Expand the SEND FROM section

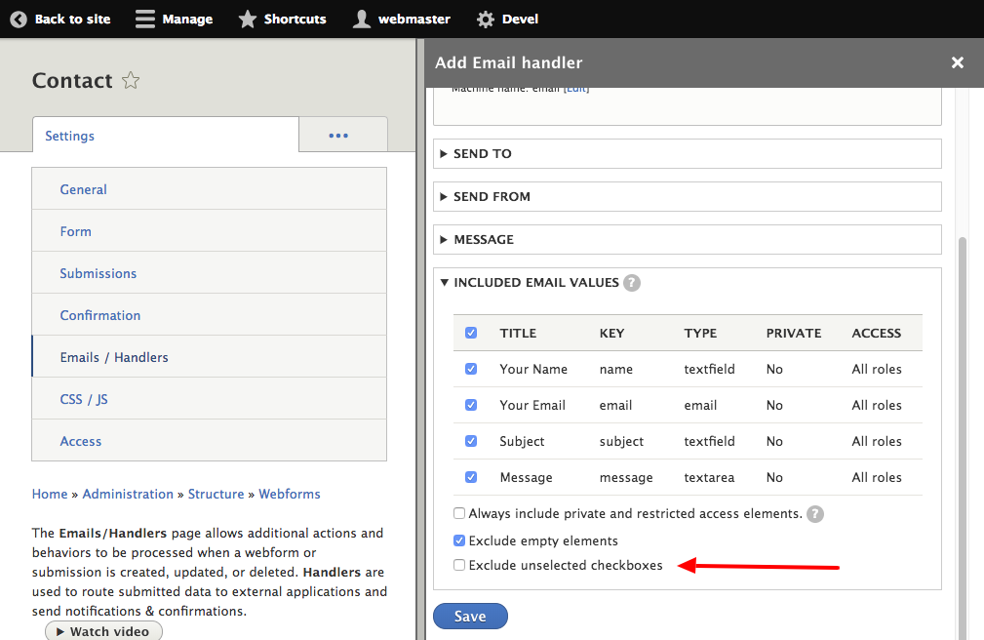click(x=688, y=196)
